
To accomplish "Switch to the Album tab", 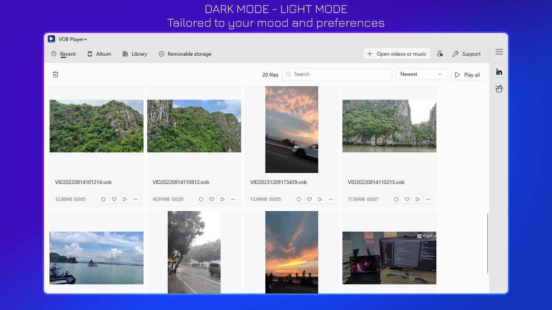I will [x=99, y=54].
